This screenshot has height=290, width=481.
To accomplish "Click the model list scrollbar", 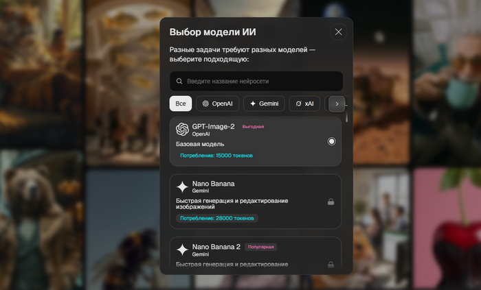I will point(346,118).
